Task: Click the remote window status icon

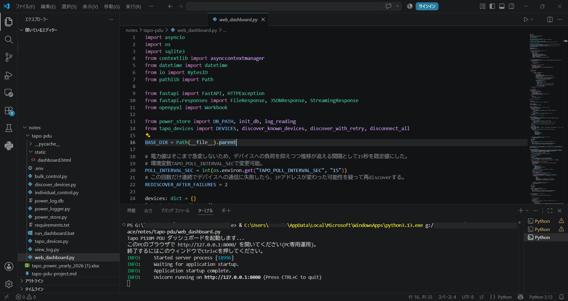Action: point(7,297)
